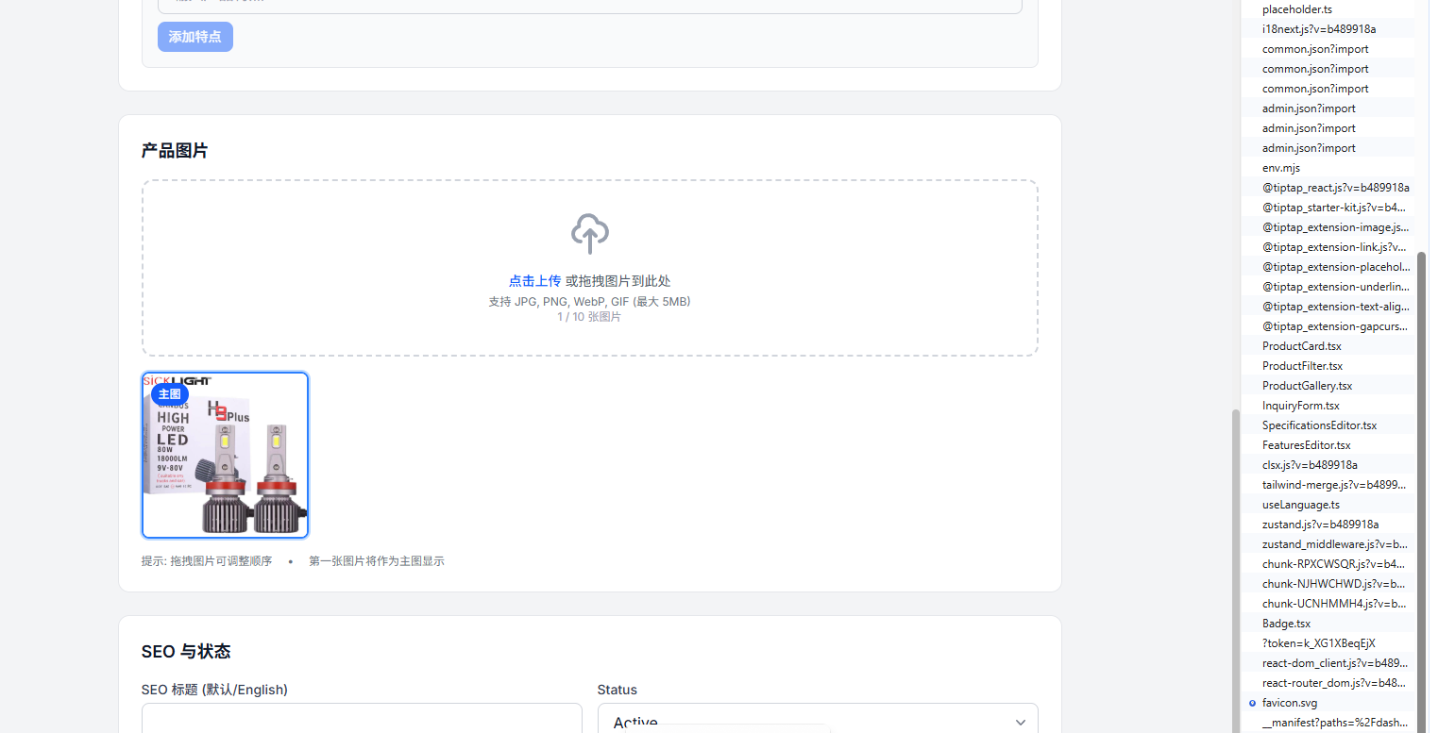Focus the SEO 标题 input field
The height and width of the screenshot is (733, 1455).
362,719
